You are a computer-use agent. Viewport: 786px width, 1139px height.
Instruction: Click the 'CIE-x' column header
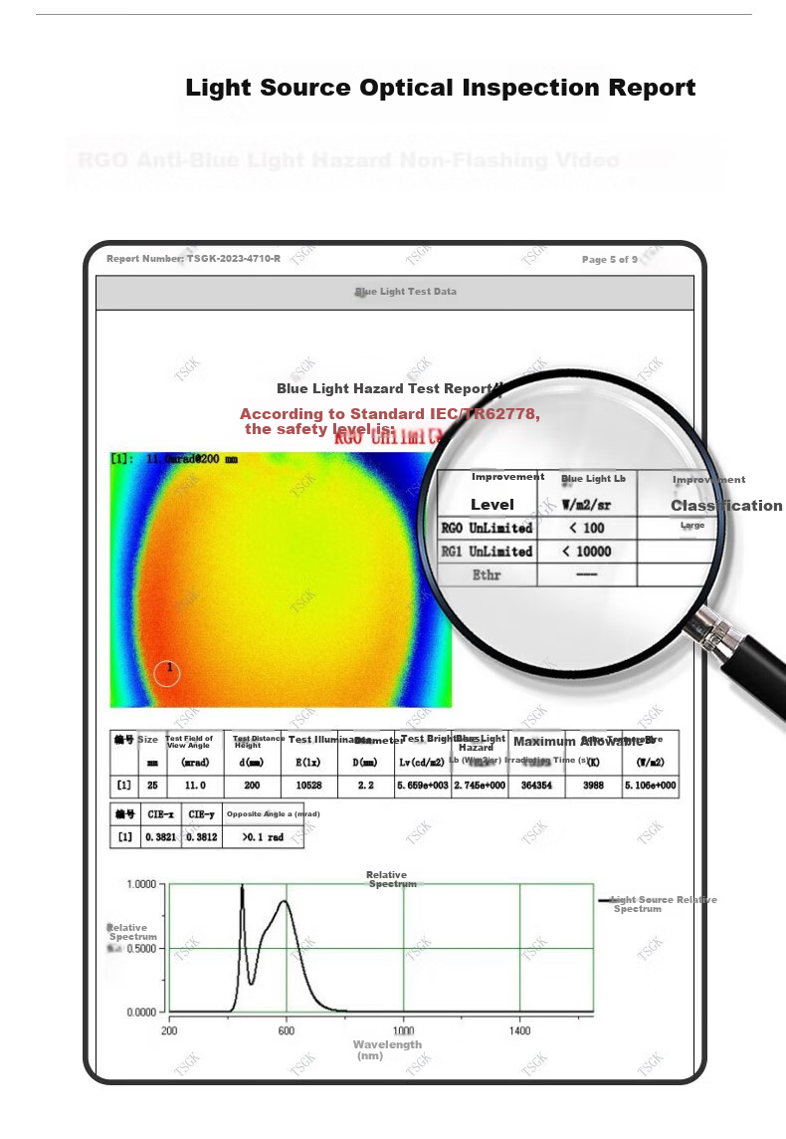point(160,814)
